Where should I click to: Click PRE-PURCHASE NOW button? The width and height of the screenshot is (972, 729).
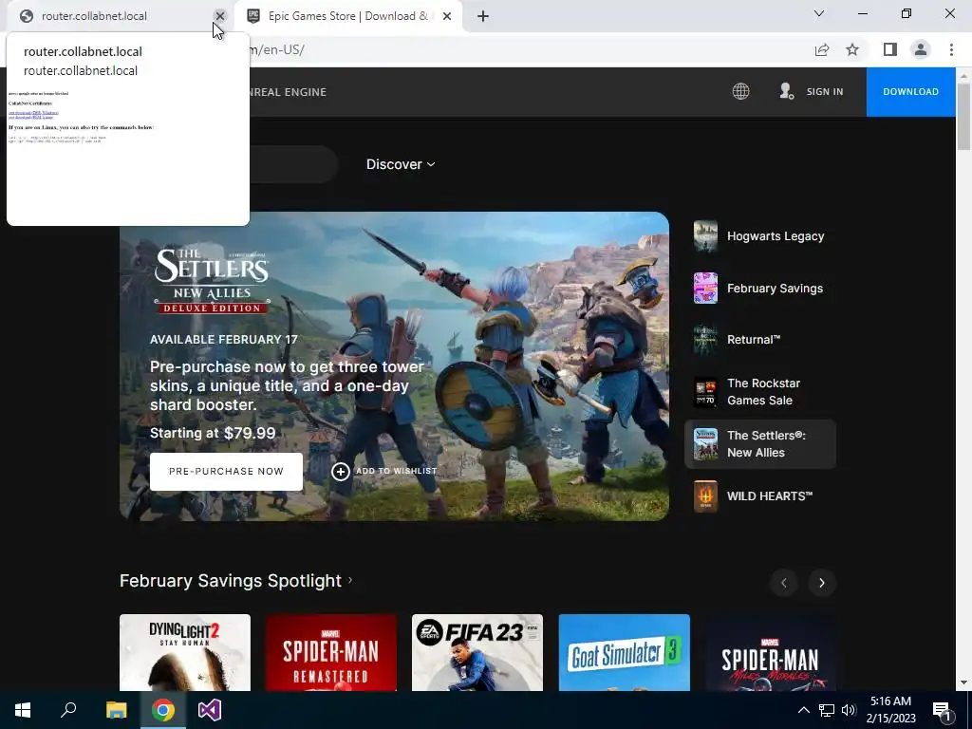tap(226, 471)
